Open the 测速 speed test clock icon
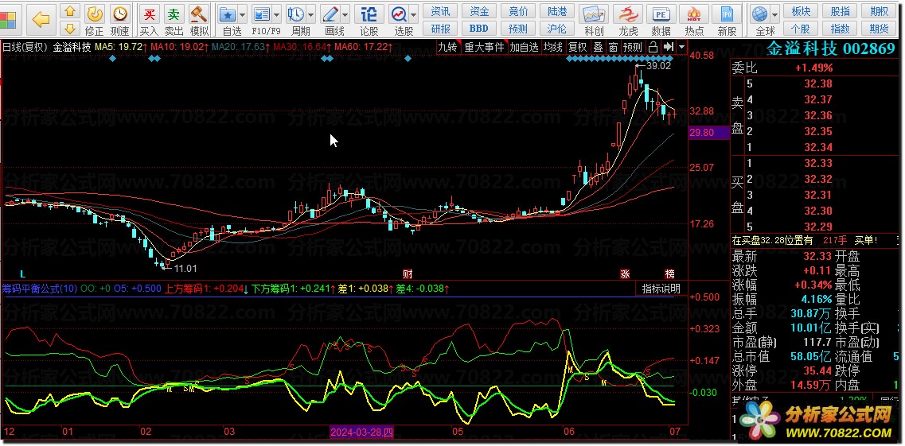Screen dimensions: 905x446 tap(119, 20)
